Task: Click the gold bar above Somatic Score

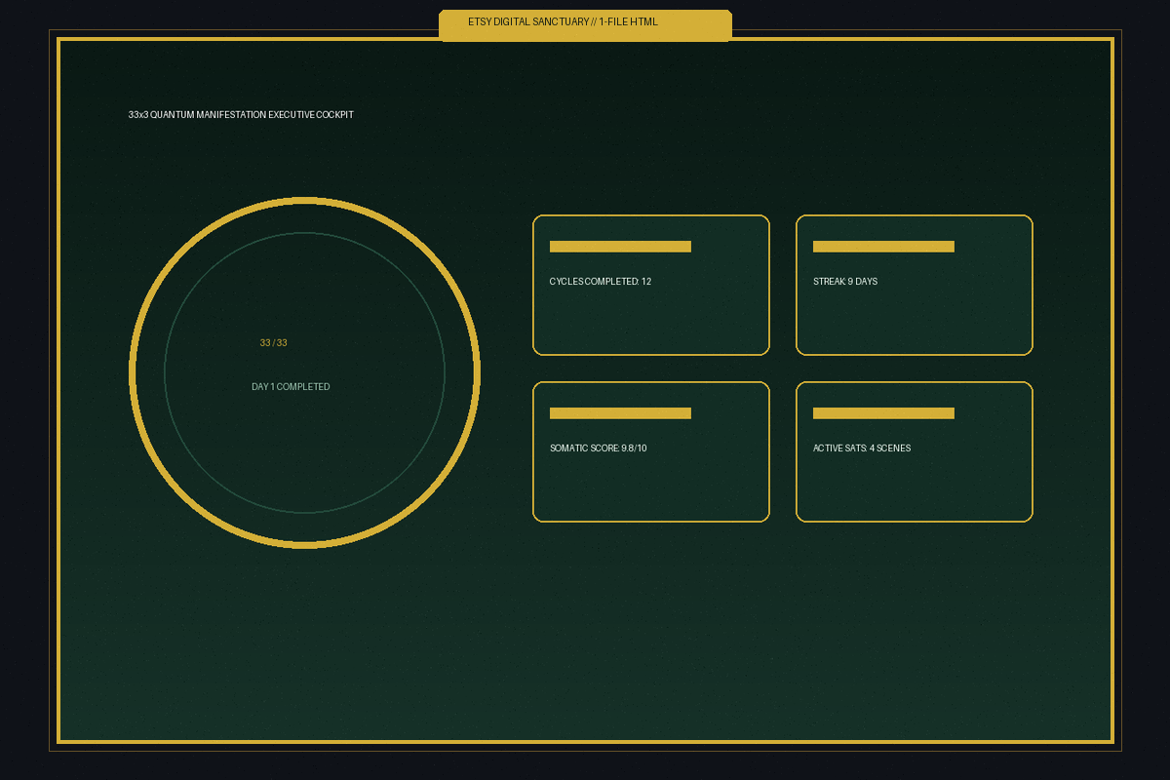Action: tap(620, 413)
